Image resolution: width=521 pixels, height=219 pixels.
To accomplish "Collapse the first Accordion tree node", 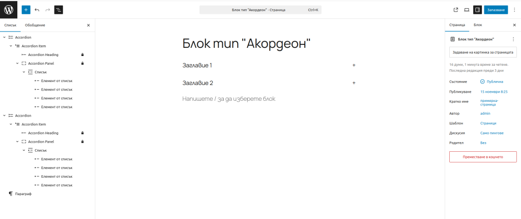I will [x=5, y=37].
